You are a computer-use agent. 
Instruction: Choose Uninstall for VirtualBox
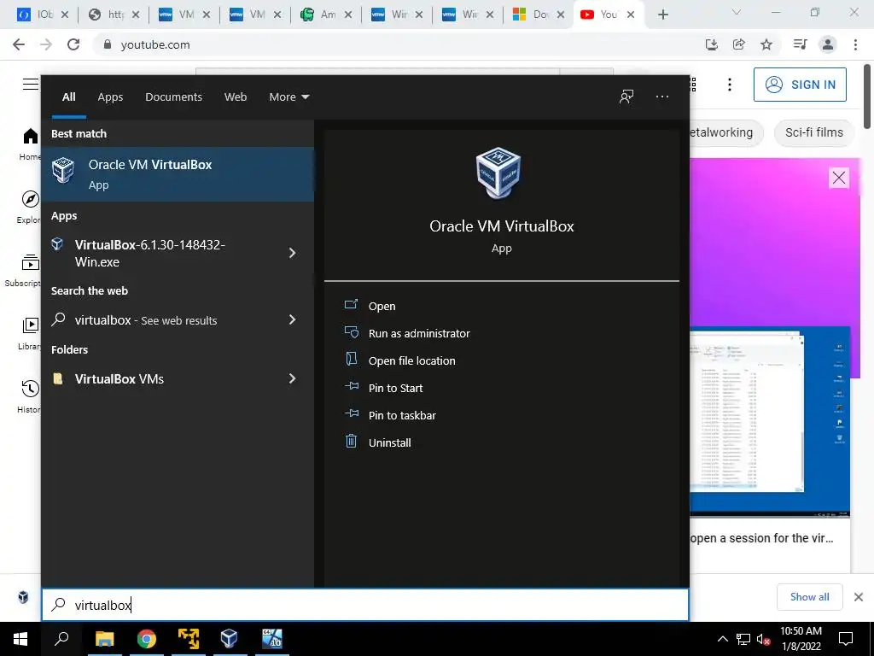click(x=389, y=443)
